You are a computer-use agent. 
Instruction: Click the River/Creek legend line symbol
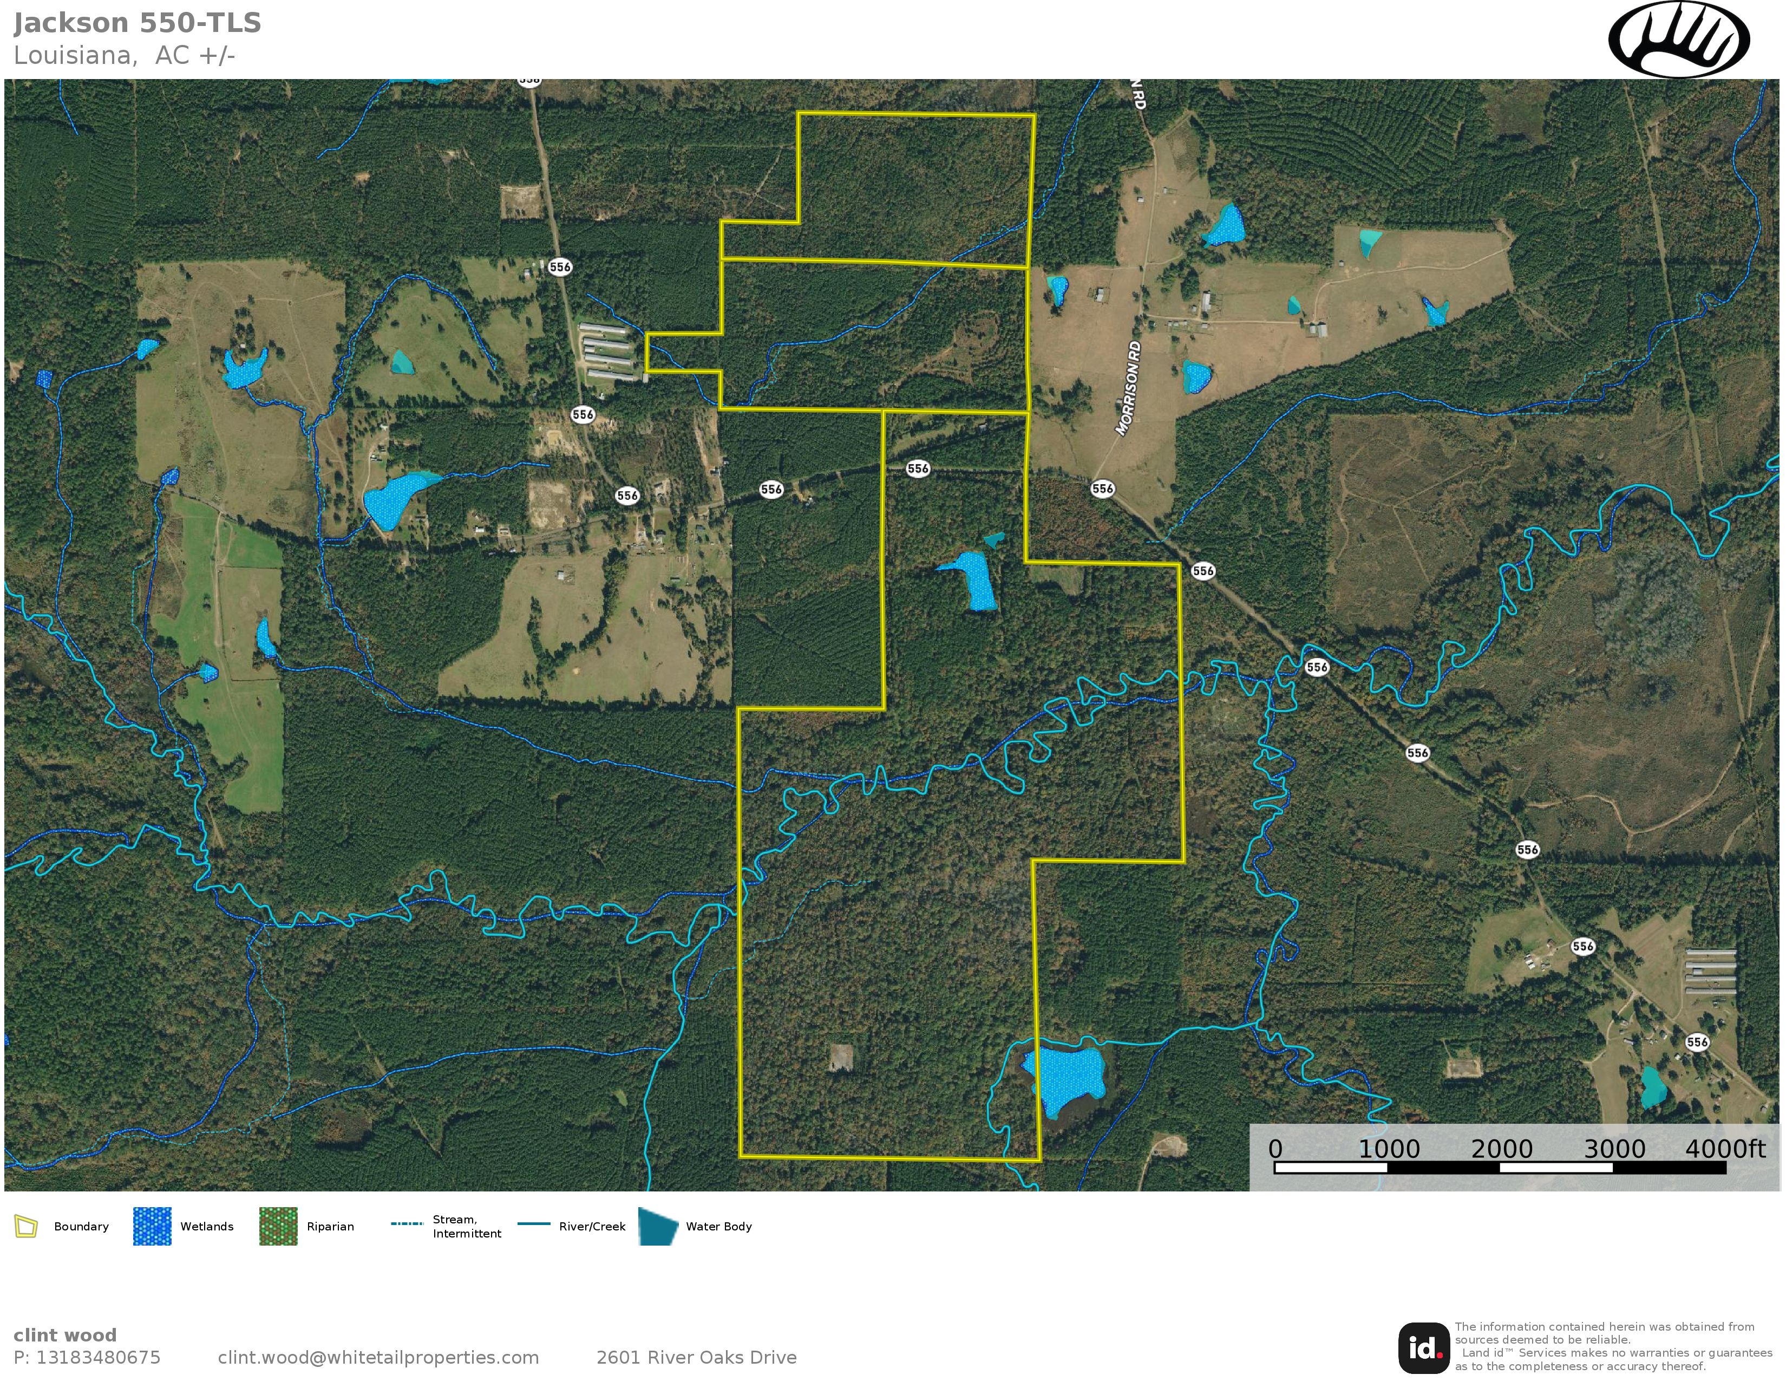click(x=534, y=1224)
